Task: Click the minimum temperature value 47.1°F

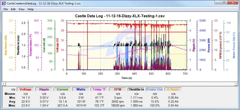Action: click(x=99, y=98)
